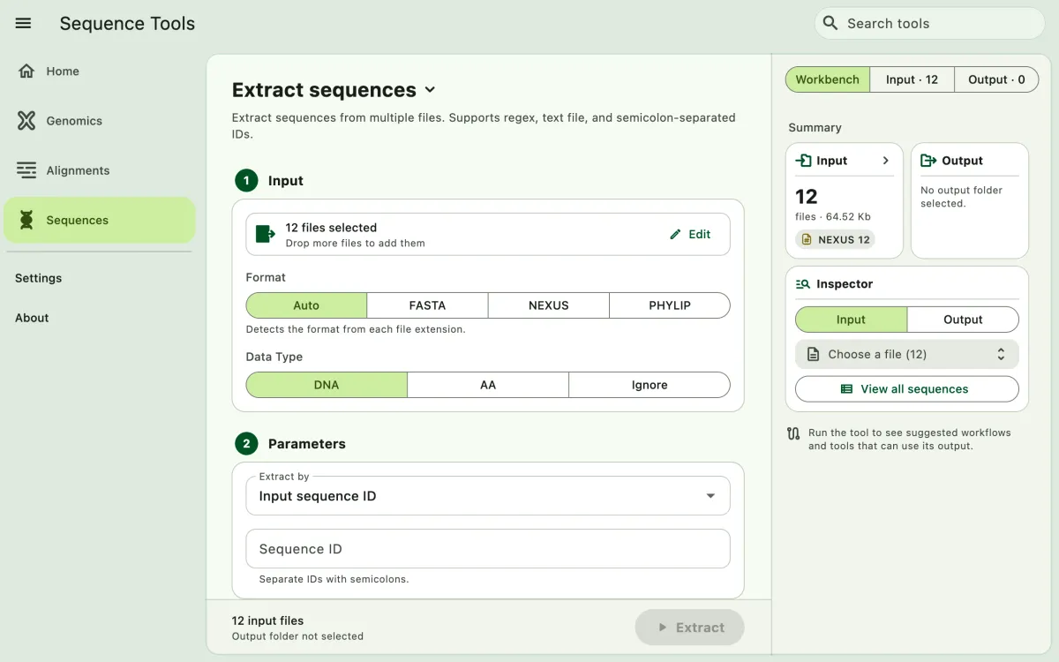Click the NEXUS 12 file chip
The image size is (1059, 662).
pyautogui.click(x=836, y=239)
